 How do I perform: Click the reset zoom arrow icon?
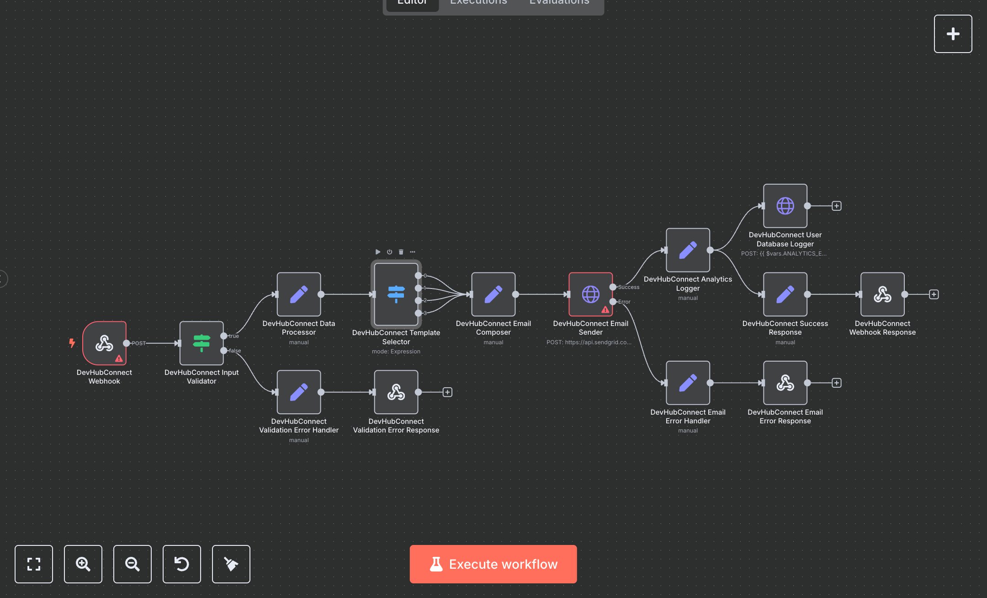point(181,564)
